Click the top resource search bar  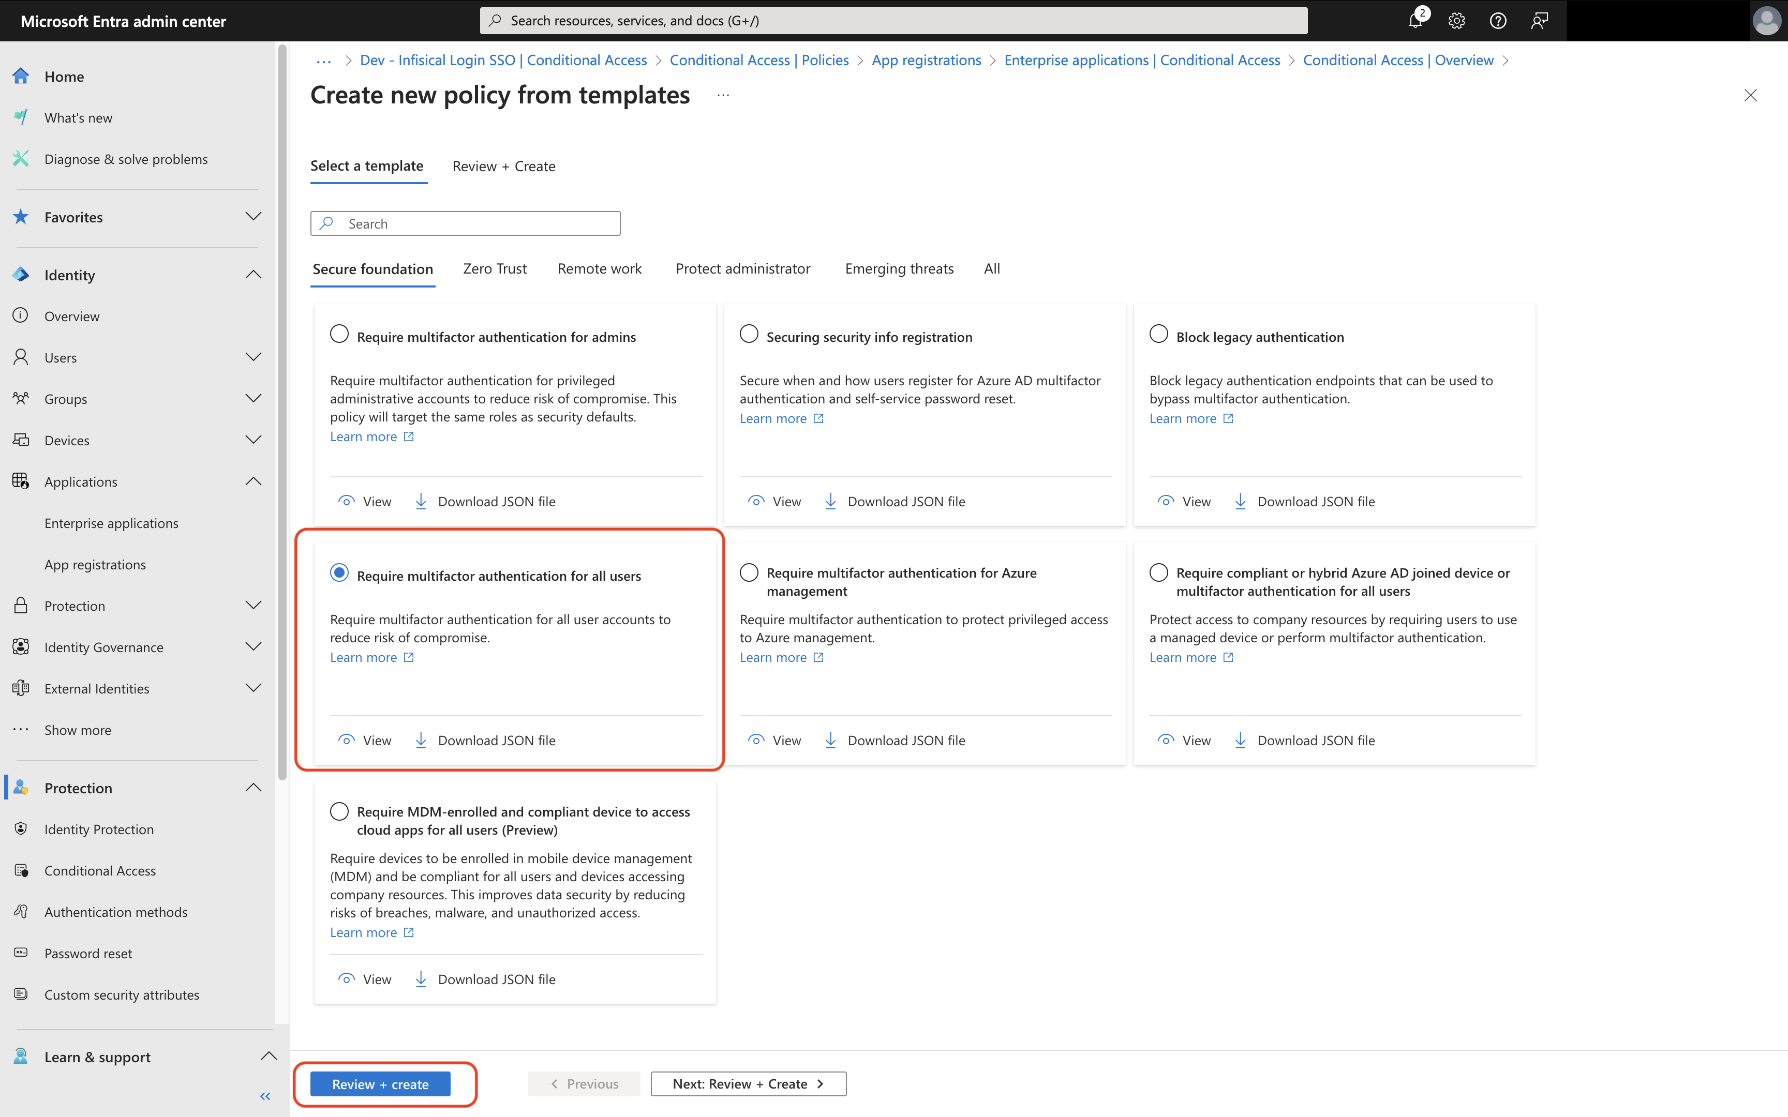pyautogui.click(x=893, y=21)
